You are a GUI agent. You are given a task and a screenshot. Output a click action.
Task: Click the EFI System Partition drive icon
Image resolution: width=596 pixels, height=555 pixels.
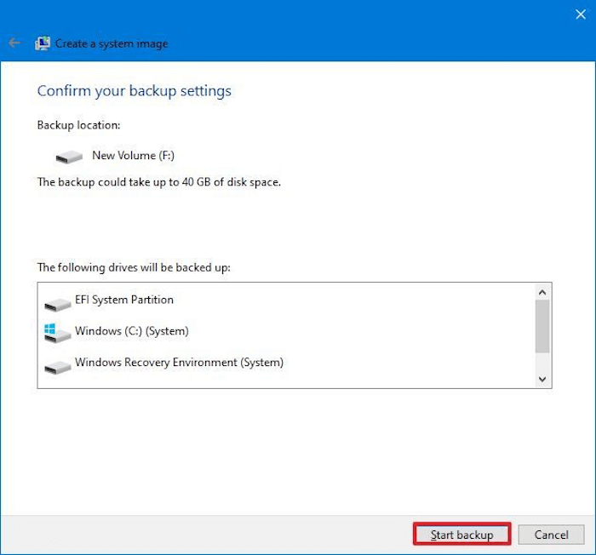(x=58, y=301)
